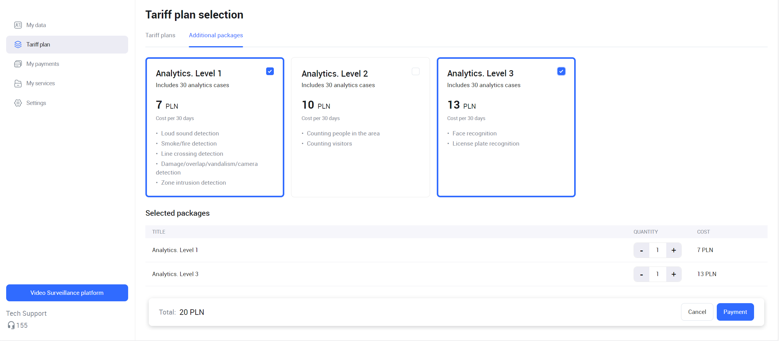Screen dimensions: 779x341
Task: Uncheck the Analytics Level 3 package
Action: coord(561,71)
